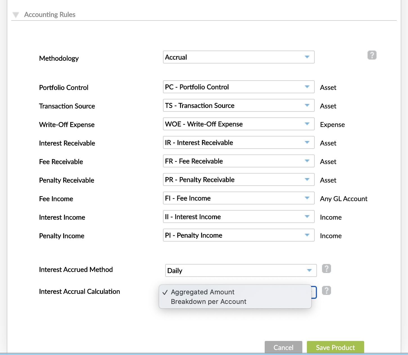Open the Transaction Source dropdown

(x=307, y=105)
